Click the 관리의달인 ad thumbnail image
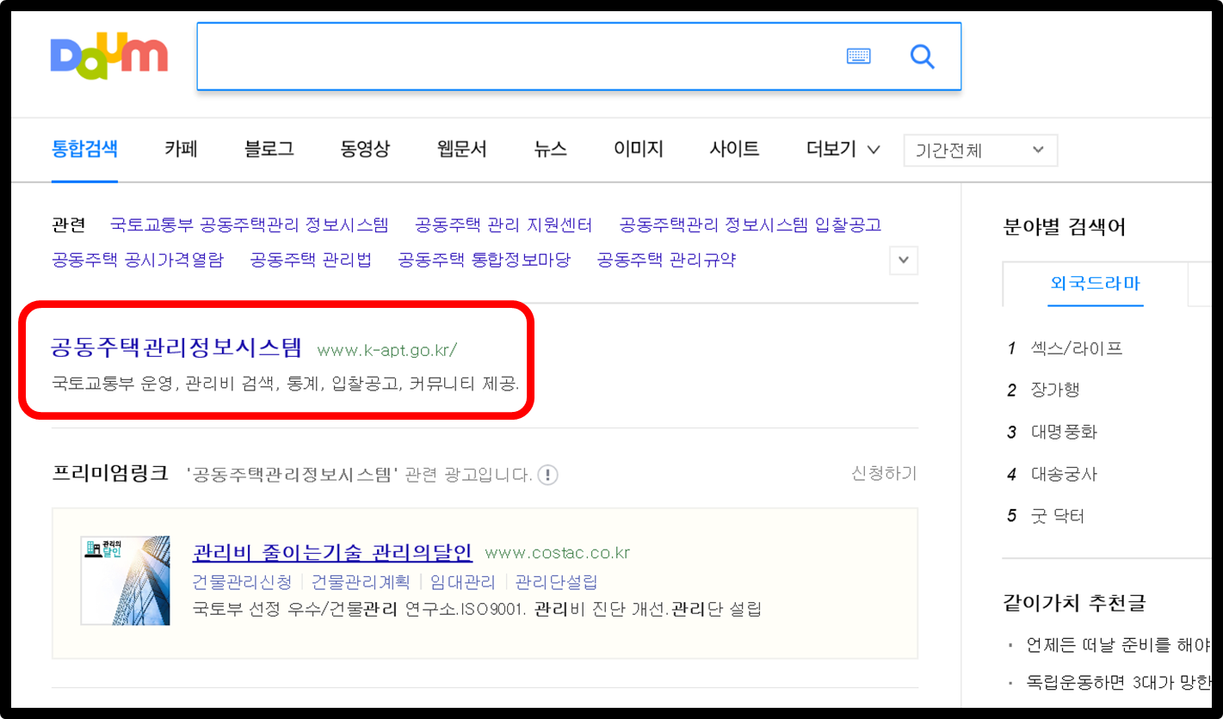1223x719 pixels. click(x=125, y=581)
